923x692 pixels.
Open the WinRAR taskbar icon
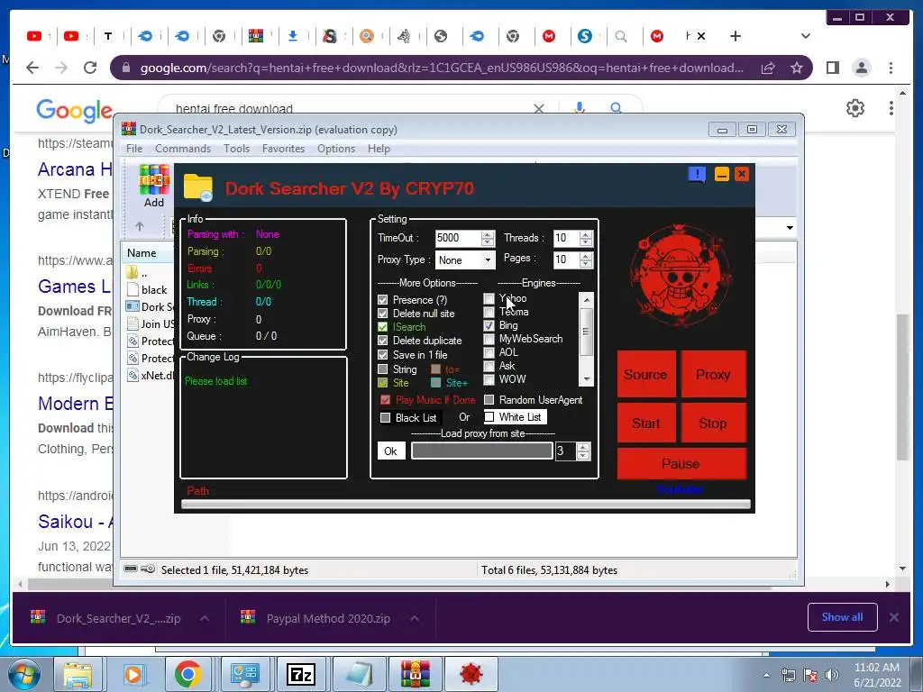[x=416, y=674]
